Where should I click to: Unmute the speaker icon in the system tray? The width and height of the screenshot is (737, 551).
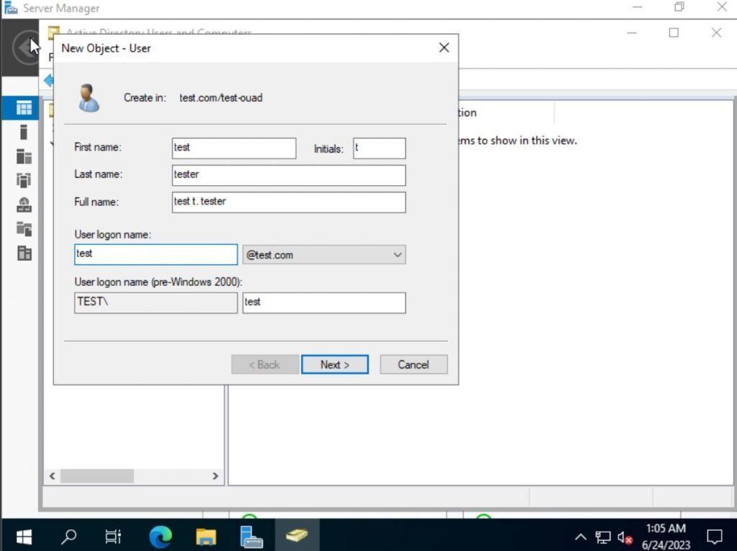623,537
